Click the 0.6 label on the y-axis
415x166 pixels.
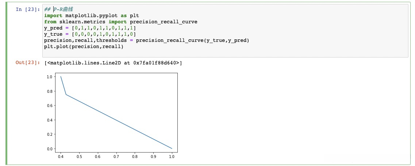pyautogui.click(x=49, y=106)
